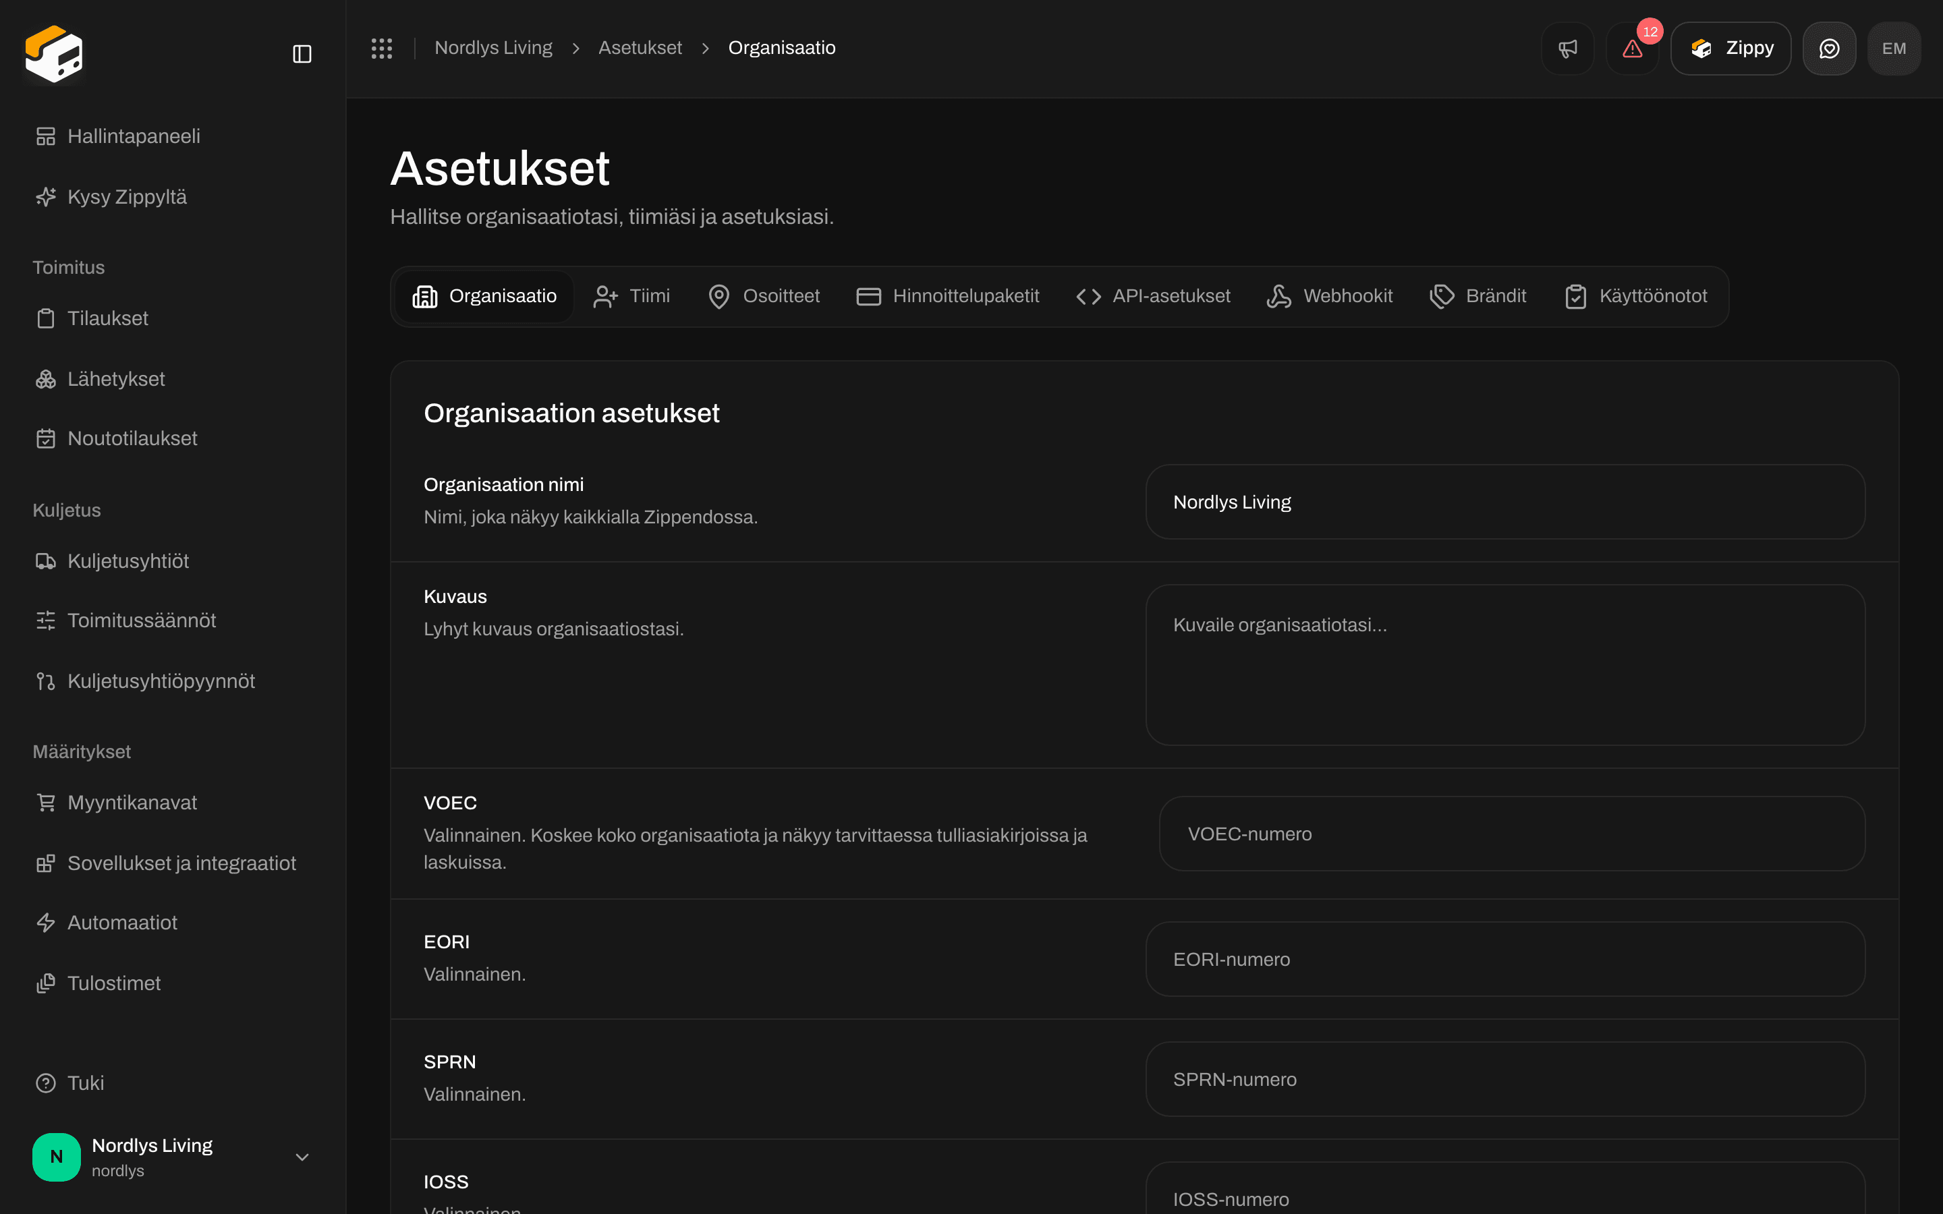Open Noutotilaukset in the sidebar
The height and width of the screenshot is (1214, 1943).
(x=173, y=438)
